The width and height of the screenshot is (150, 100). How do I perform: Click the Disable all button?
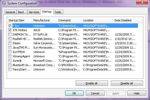point(127,83)
